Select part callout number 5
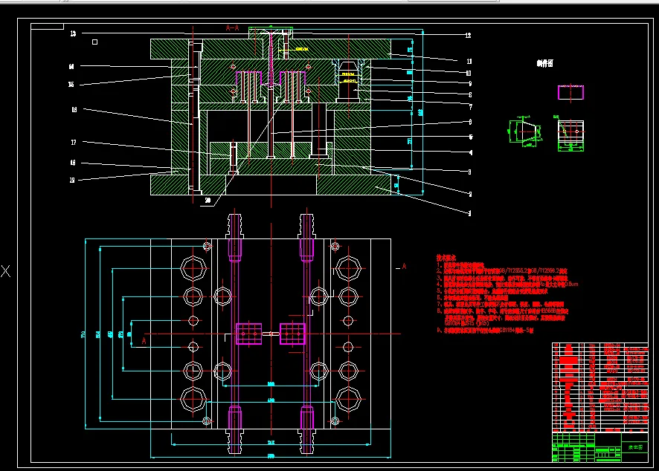The width and height of the screenshot is (659, 471). coord(470,137)
